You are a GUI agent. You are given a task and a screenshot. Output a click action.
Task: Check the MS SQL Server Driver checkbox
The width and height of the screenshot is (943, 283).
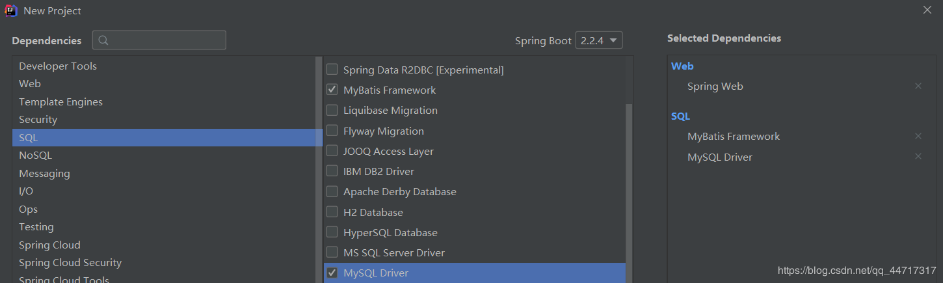tap(332, 252)
